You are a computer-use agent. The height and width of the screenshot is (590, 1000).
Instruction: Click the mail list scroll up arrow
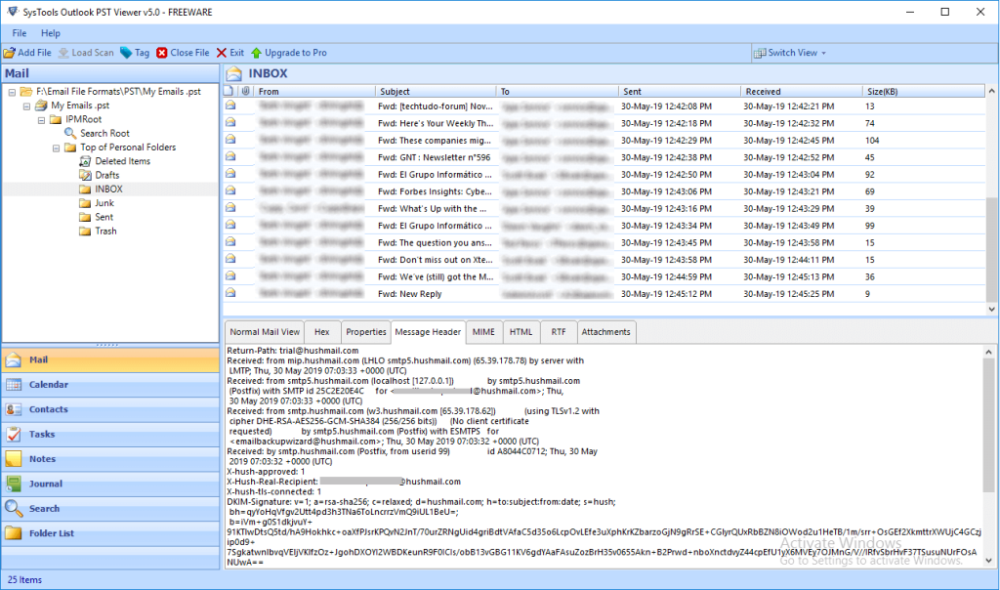(991, 91)
